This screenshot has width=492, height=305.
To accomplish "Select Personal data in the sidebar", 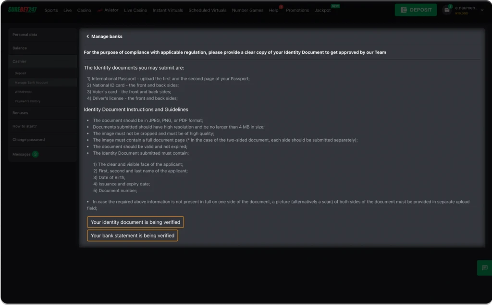I will (x=25, y=35).
